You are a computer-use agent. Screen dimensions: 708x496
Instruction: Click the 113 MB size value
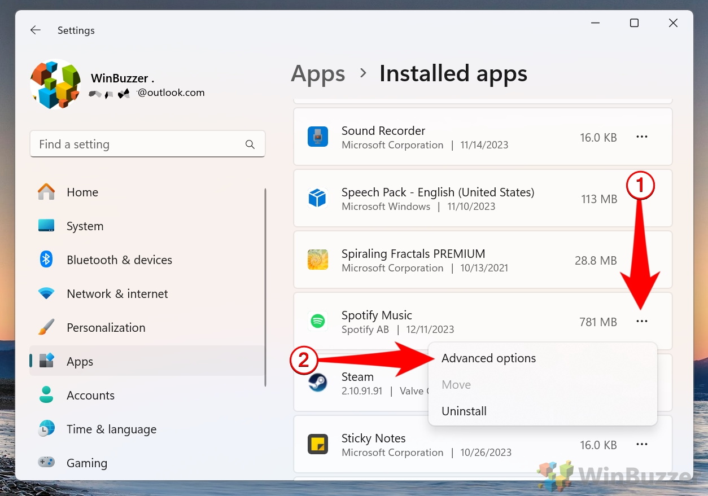(599, 199)
